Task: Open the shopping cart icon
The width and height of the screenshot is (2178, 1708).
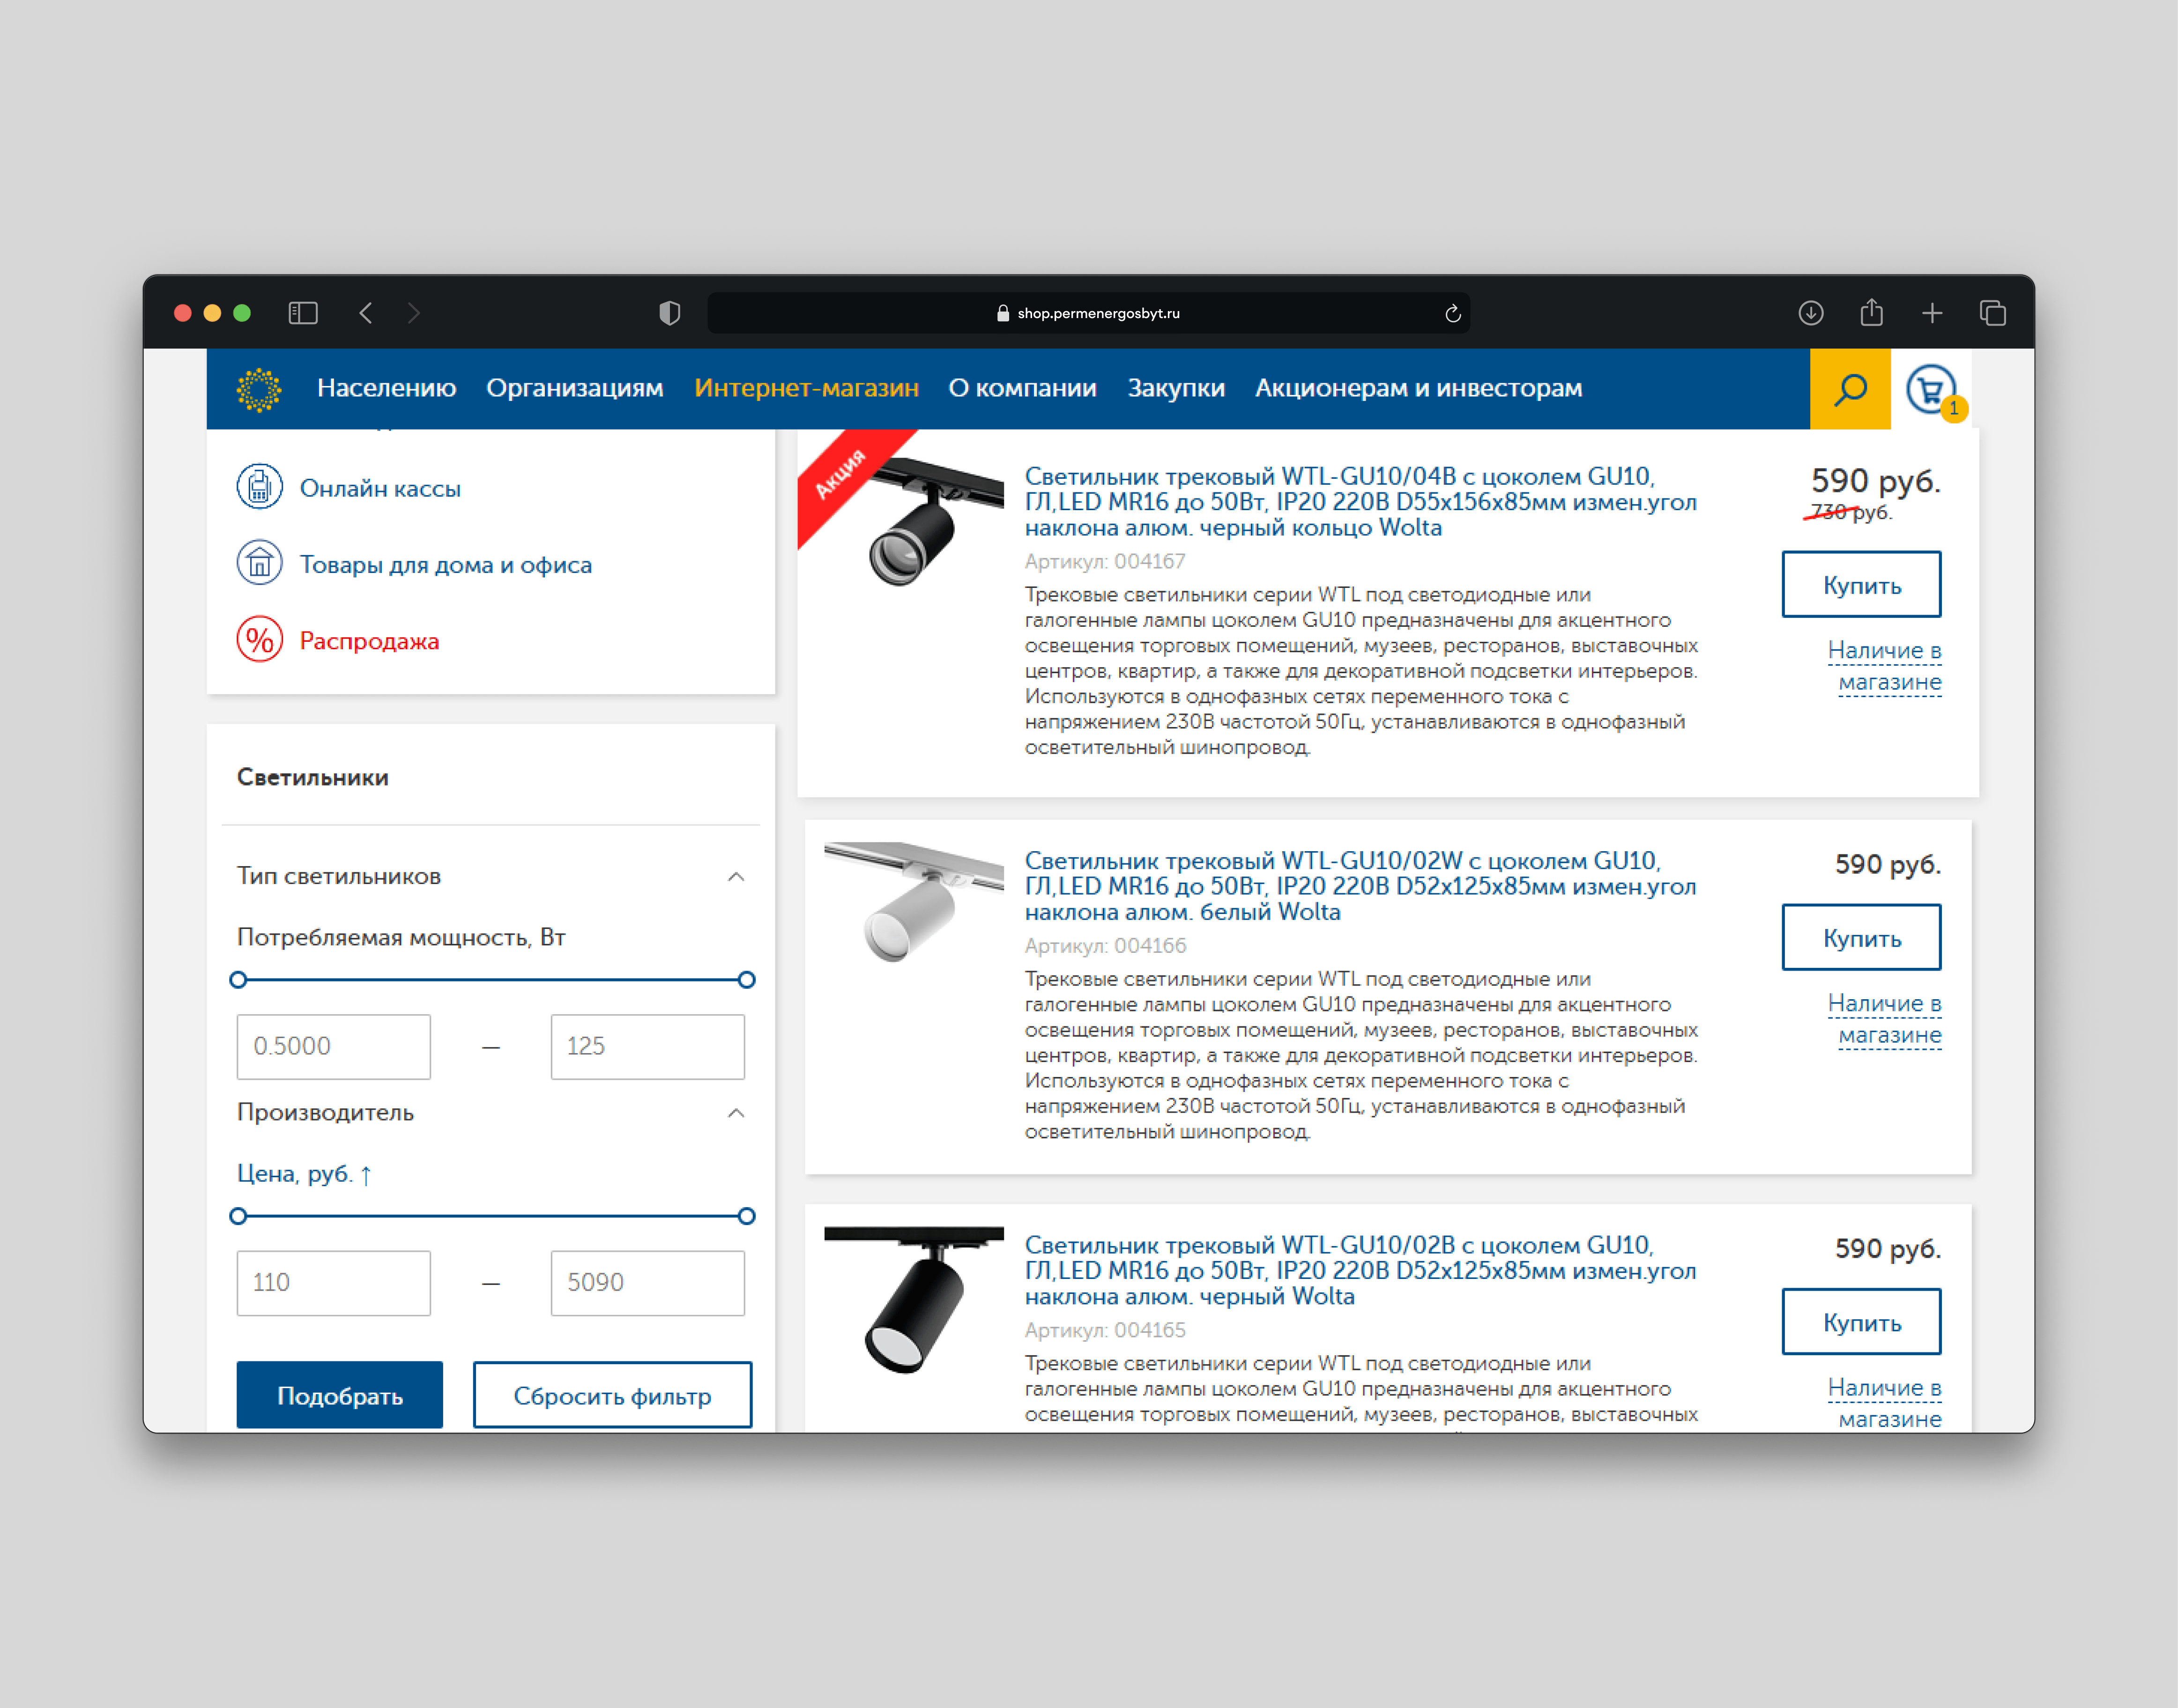Action: coord(1930,389)
